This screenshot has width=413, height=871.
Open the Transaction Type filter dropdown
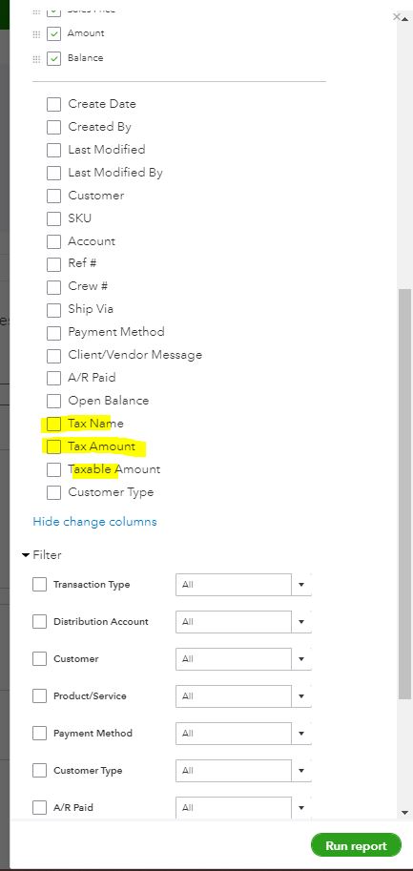300,585
